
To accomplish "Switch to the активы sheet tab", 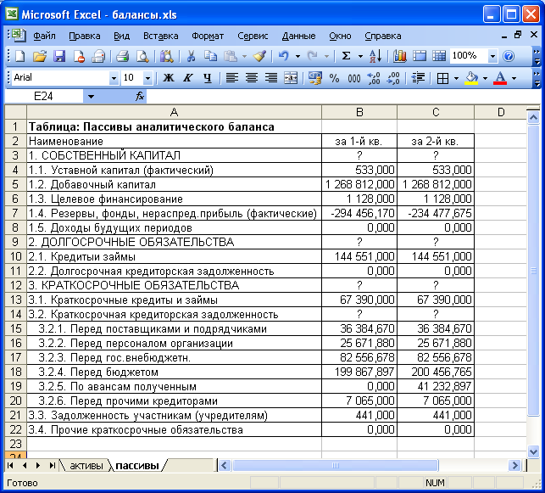I will point(86,466).
